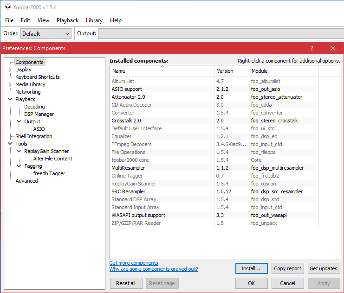The width and height of the screenshot is (344, 293).
Task: Select Shell Integration in the tree
Action: [33, 136]
